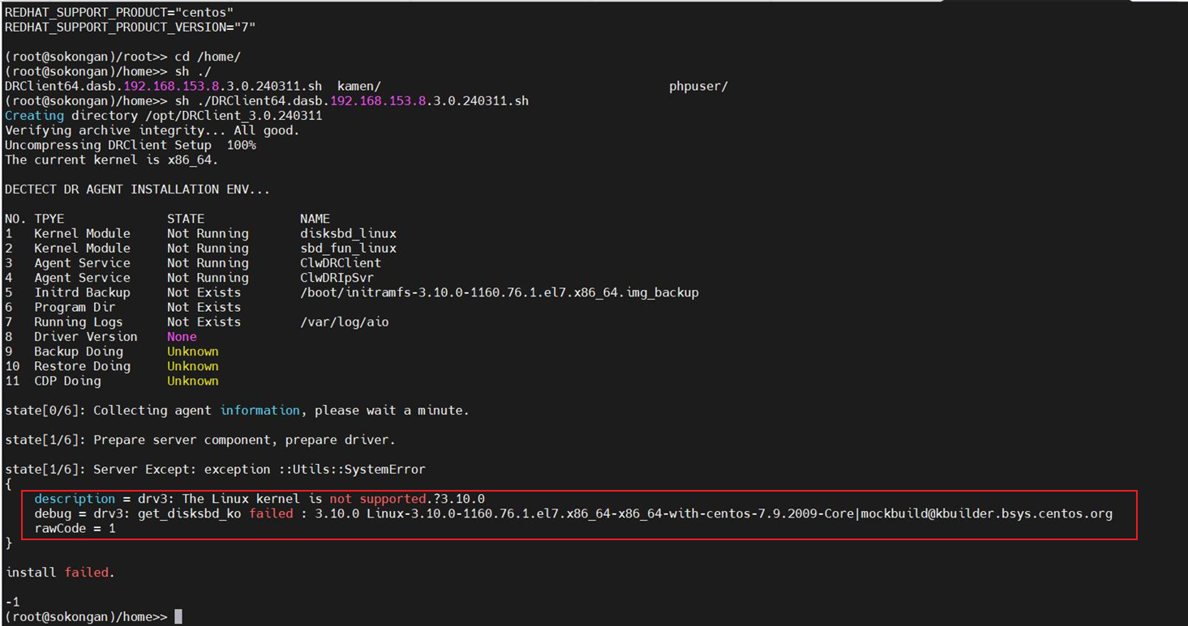
Task: Click the "TPYE" column header
Action: pyautogui.click(x=49, y=219)
